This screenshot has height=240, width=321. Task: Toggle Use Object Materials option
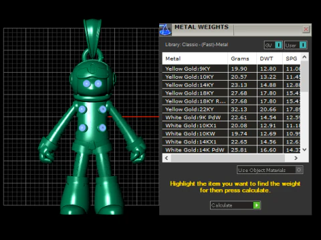point(270,170)
